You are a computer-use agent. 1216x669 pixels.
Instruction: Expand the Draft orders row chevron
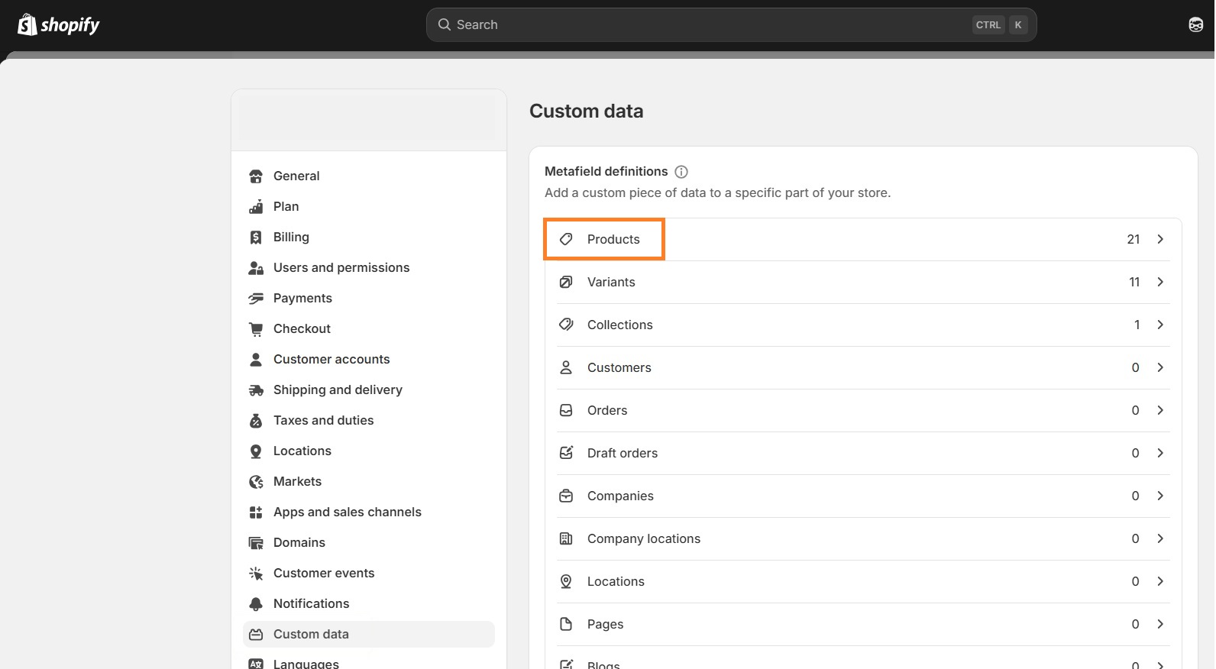(x=1160, y=453)
